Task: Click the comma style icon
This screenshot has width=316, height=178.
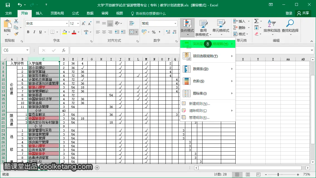Action: [x=160, y=32]
